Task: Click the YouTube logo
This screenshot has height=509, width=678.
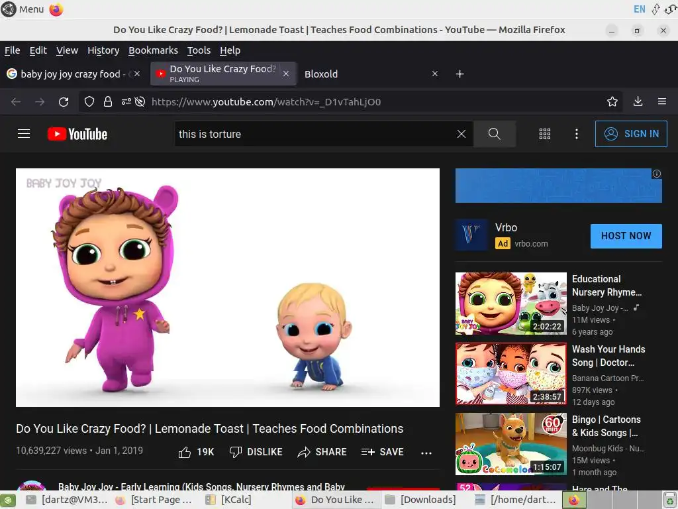Action: pyautogui.click(x=77, y=134)
